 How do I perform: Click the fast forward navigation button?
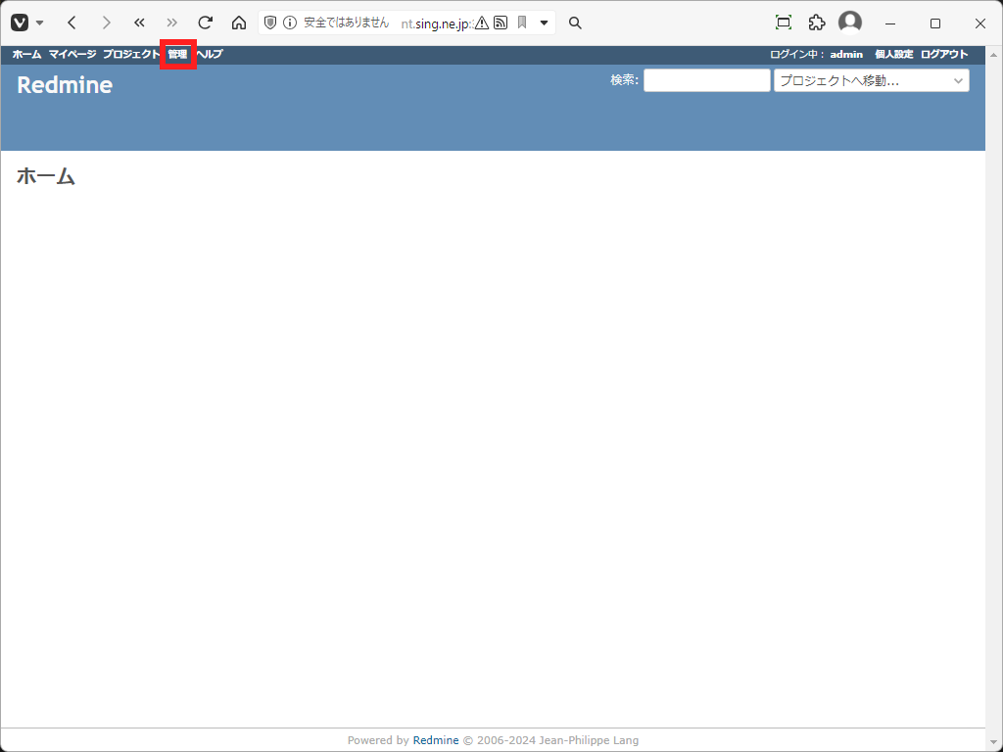pos(171,23)
